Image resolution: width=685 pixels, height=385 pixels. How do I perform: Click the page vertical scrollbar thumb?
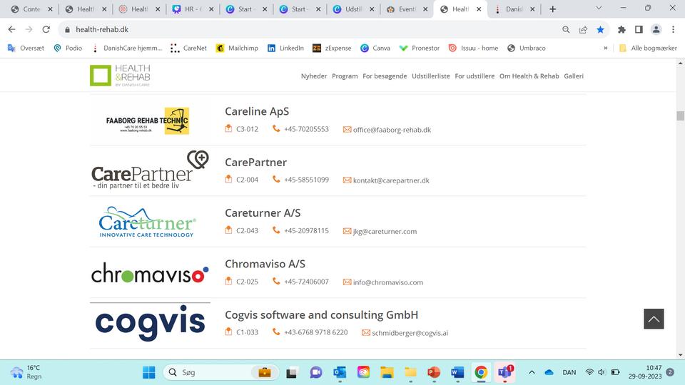pyautogui.click(x=680, y=115)
